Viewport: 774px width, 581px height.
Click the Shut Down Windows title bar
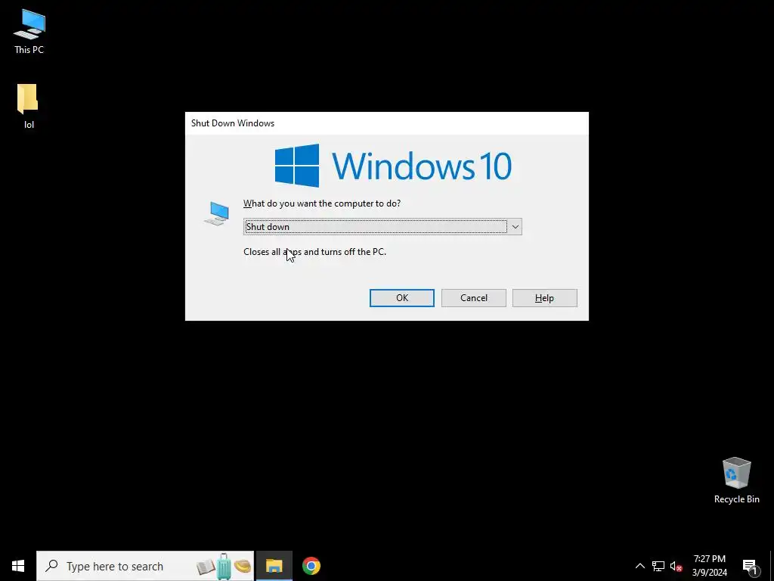click(386, 123)
